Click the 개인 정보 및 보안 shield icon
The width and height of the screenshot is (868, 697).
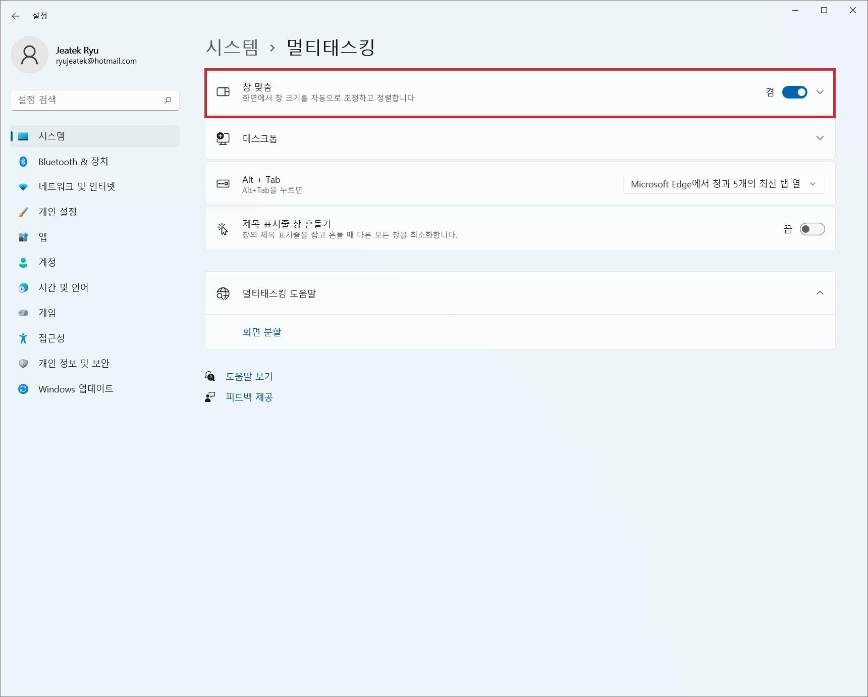pos(23,364)
